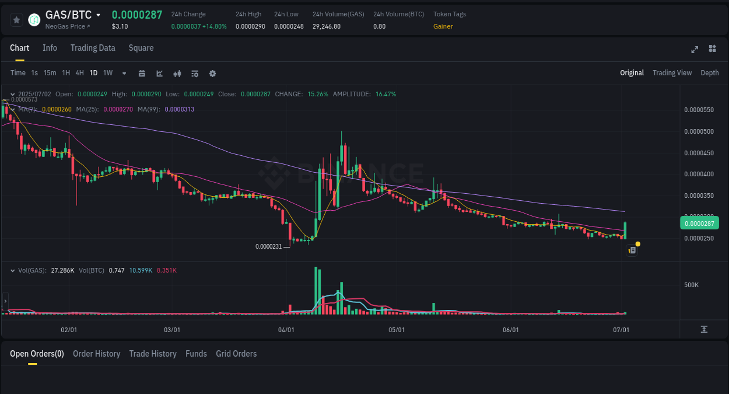Open the NeoGas Price link

(64, 26)
